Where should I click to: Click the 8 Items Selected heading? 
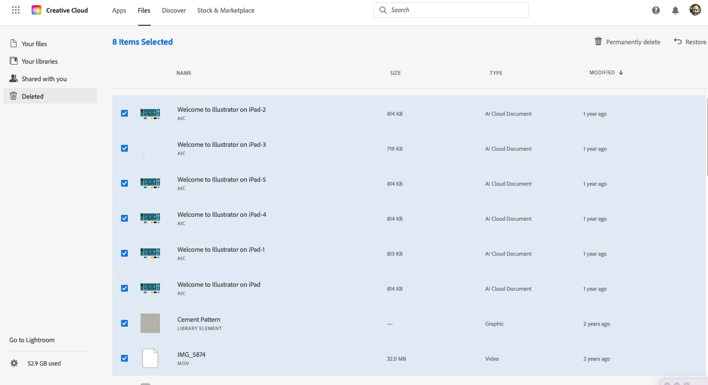point(142,42)
